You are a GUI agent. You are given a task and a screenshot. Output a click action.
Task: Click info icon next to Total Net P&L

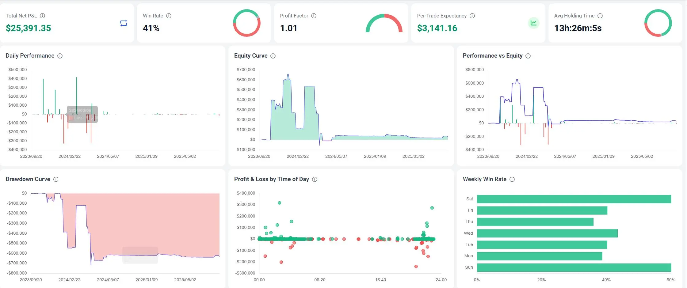click(43, 16)
